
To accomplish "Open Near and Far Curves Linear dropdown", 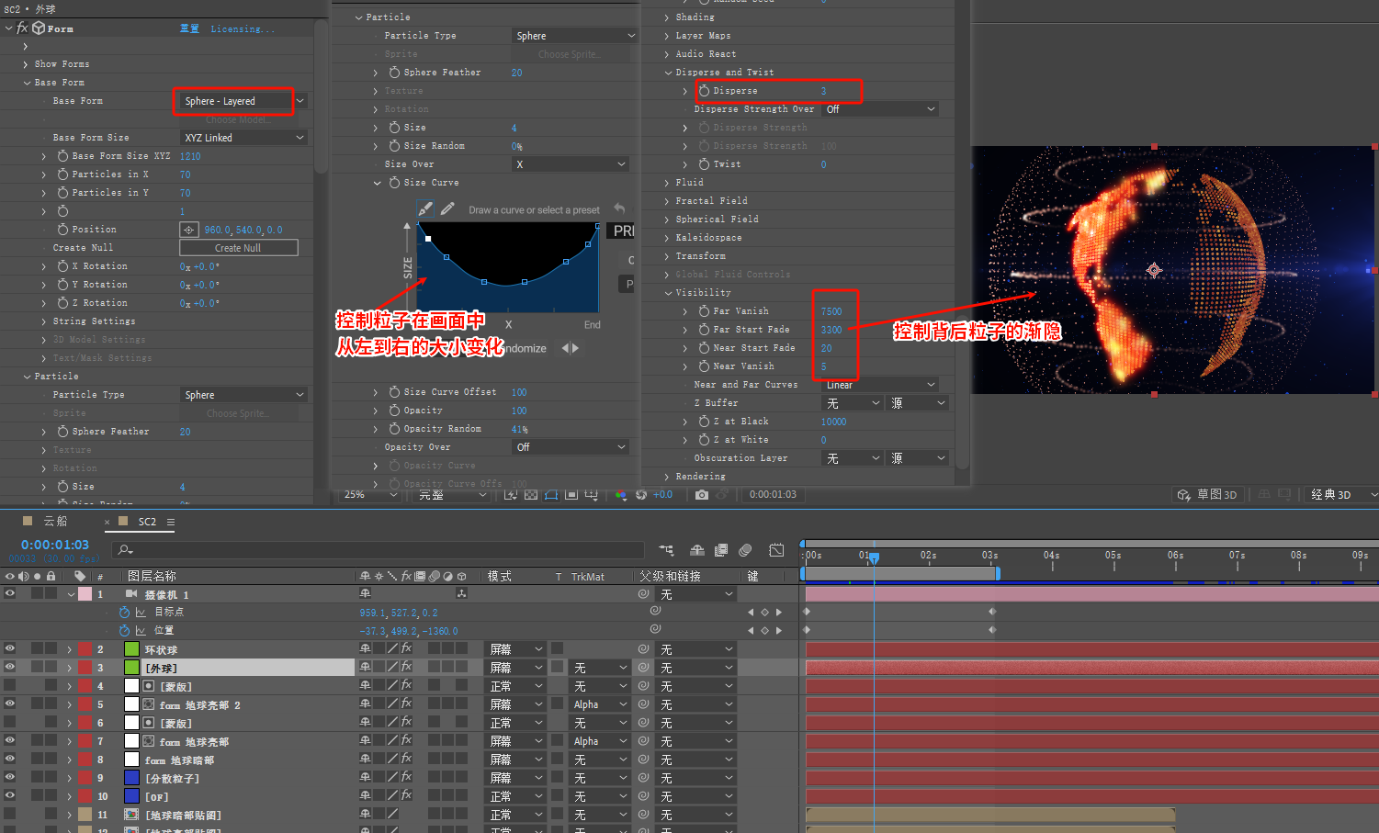I will (880, 385).
